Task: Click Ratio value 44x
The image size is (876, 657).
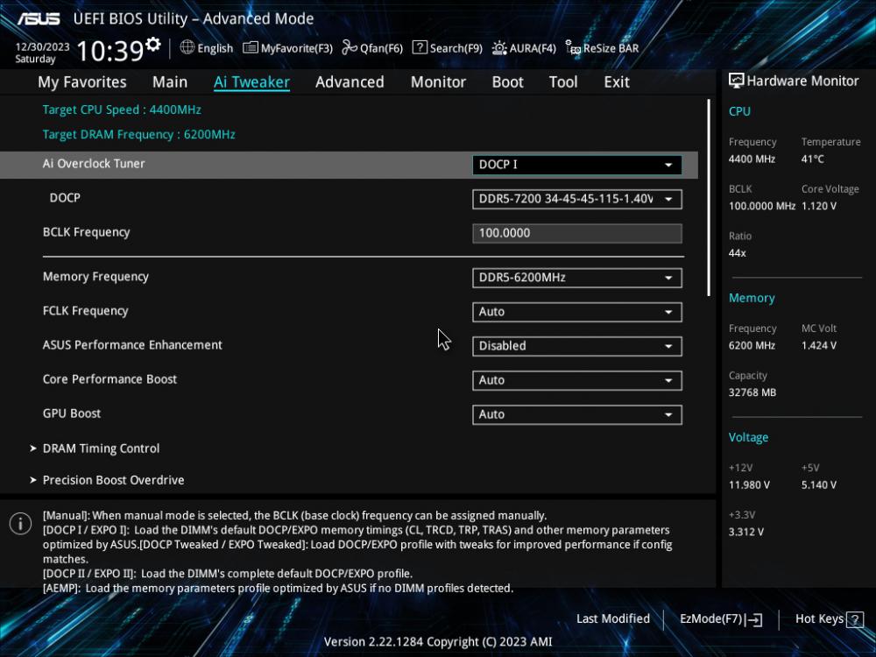Action: click(x=737, y=252)
